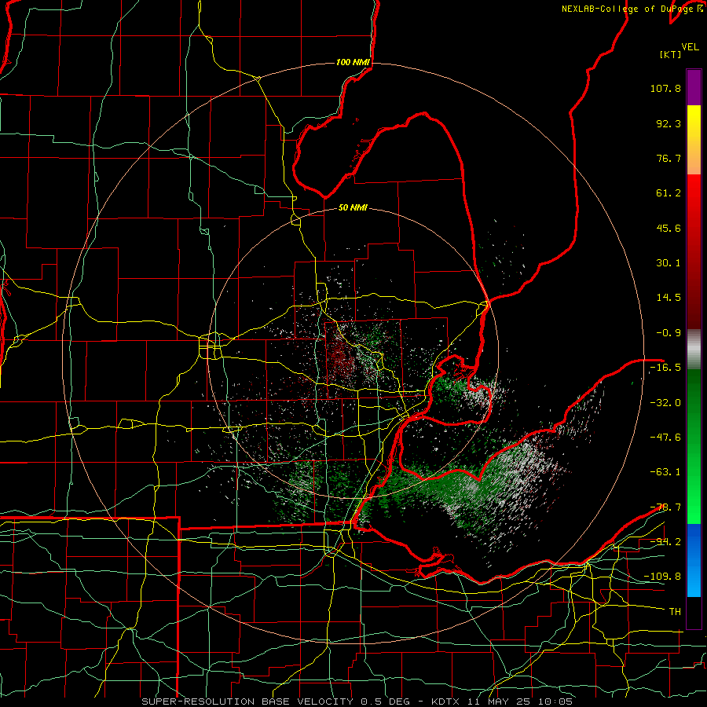Click the 50 NMI range ring label
This screenshot has height=707, width=707.
coord(353,208)
